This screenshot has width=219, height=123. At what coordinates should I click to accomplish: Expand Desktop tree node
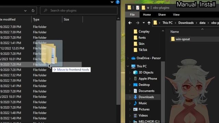[x=130, y=85]
